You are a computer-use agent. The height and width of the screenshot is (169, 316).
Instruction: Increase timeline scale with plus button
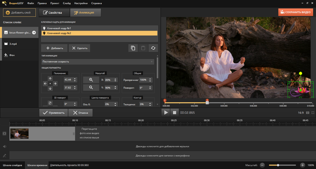[x=302, y=165]
